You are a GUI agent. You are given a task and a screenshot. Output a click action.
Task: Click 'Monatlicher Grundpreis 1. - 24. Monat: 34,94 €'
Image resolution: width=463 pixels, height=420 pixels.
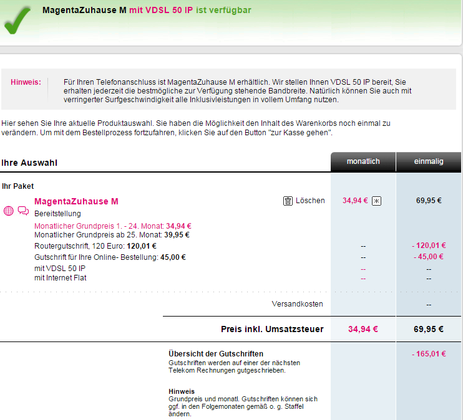click(x=113, y=226)
